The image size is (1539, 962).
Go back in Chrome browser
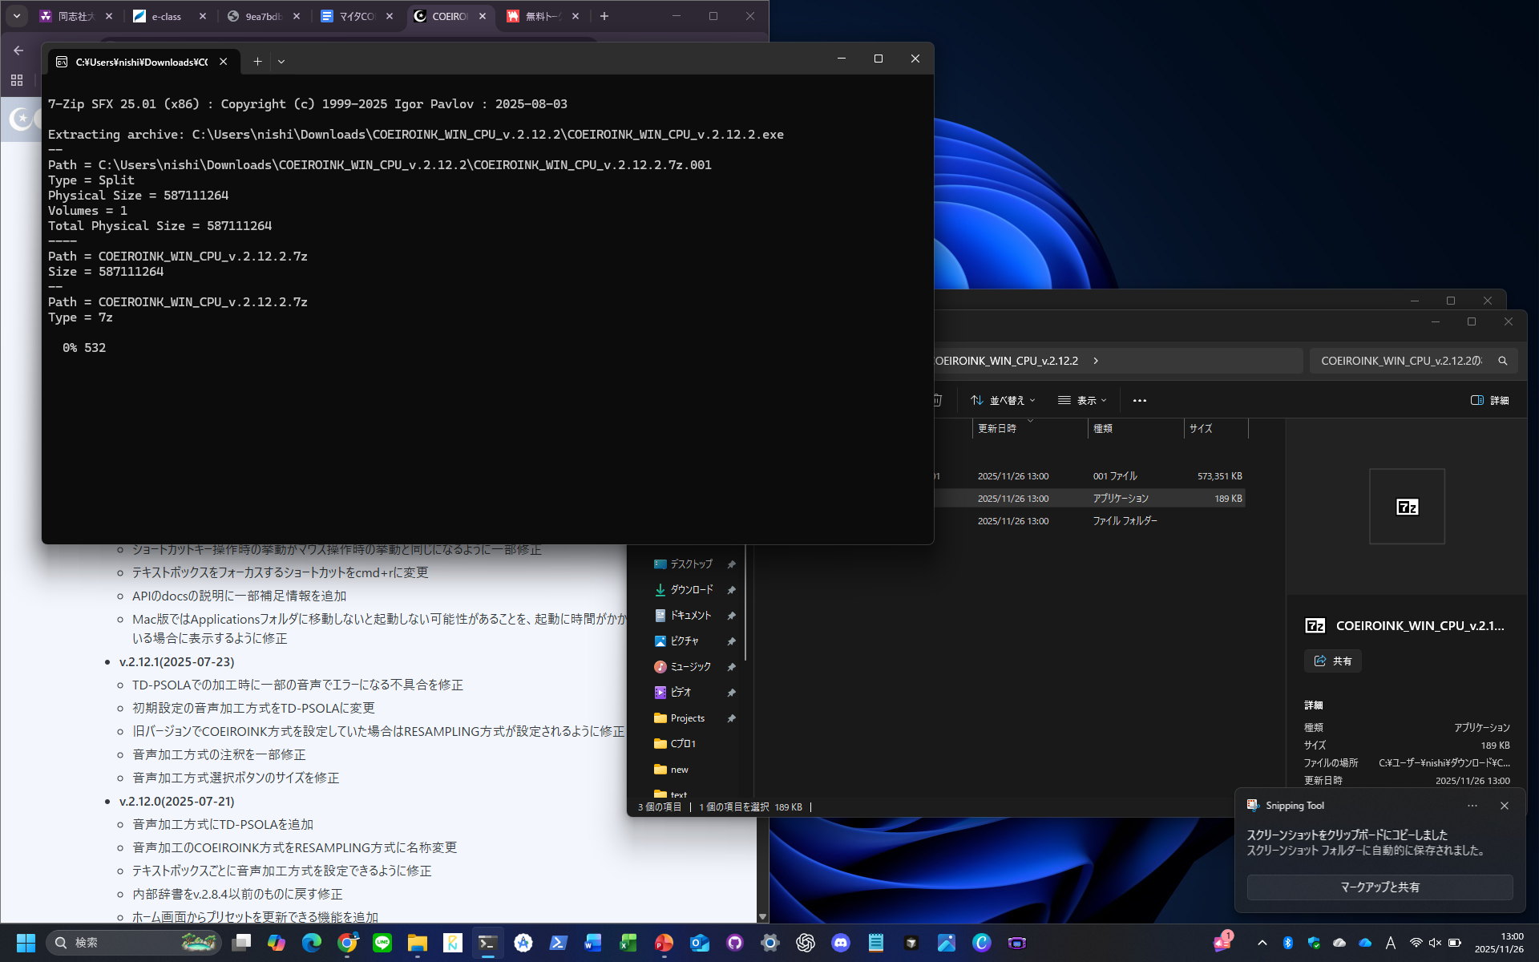point(18,51)
